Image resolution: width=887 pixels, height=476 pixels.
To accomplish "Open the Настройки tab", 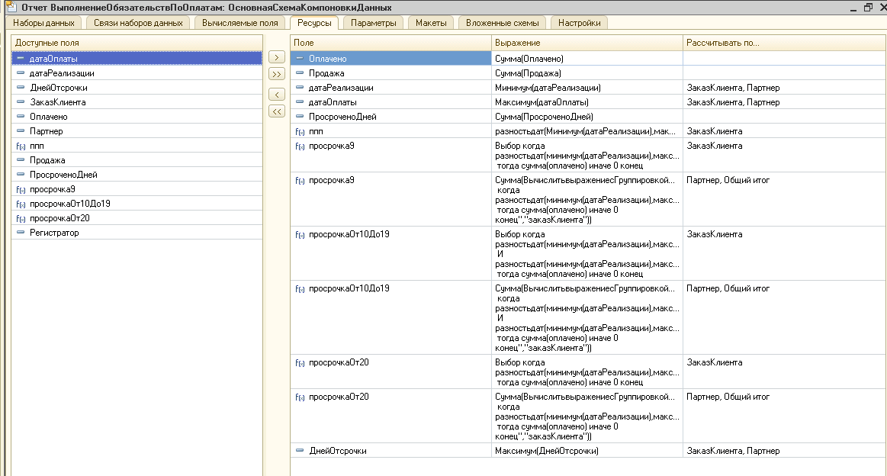I will click(579, 23).
